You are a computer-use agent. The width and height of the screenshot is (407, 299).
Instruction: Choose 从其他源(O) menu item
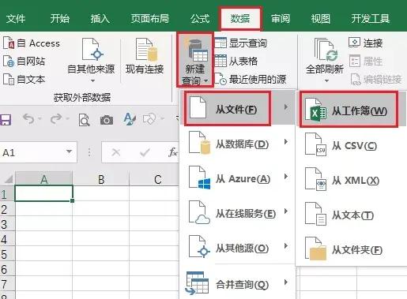point(237,248)
